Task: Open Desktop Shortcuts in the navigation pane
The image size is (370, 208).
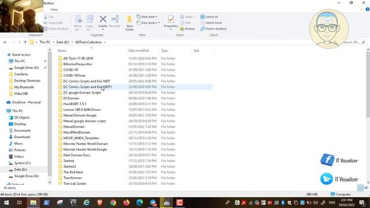Action: pos(27,81)
